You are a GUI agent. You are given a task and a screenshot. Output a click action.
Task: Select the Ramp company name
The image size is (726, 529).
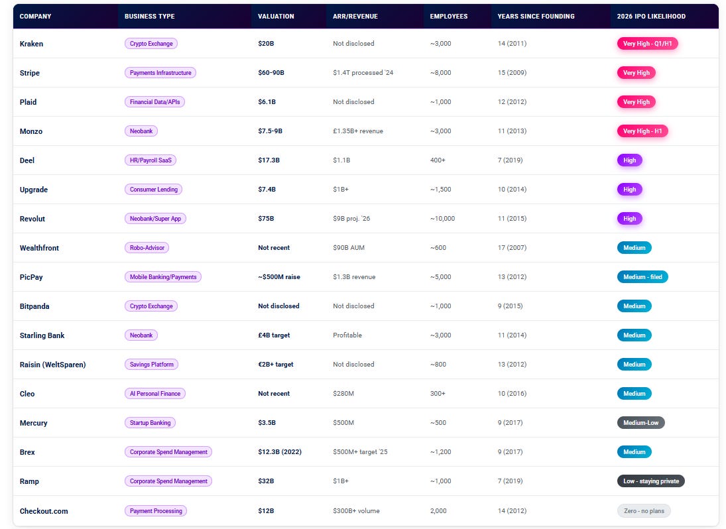pyautogui.click(x=29, y=481)
